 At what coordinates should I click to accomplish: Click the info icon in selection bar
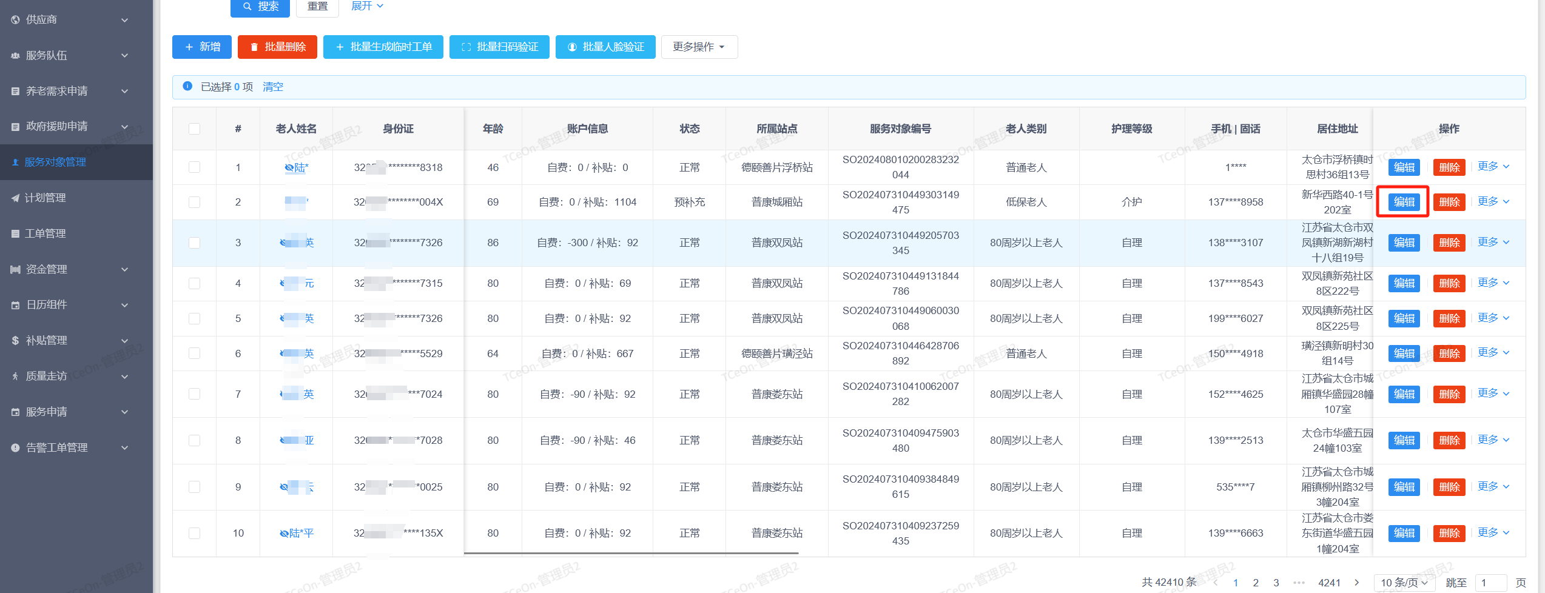pos(187,86)
